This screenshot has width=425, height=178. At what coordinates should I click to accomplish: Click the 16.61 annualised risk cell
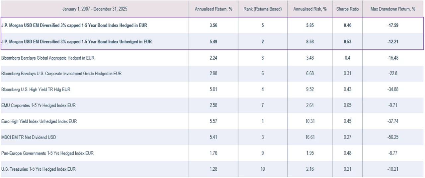(310, 137)
